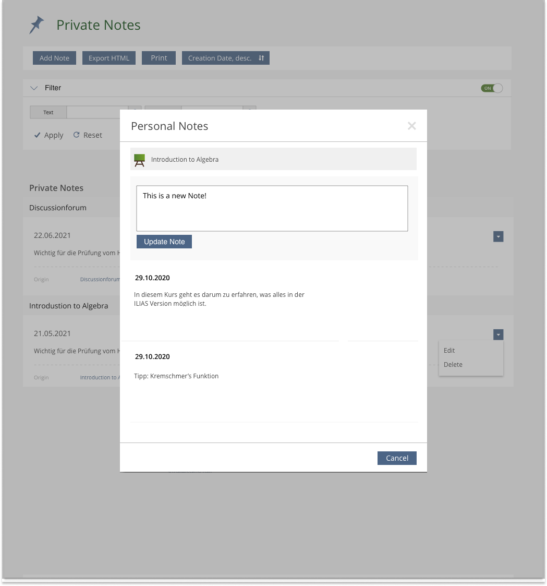Click the Print button
The height and width of the screenshot is (586, 547).
pyautogui.click(x=159, y=58)
